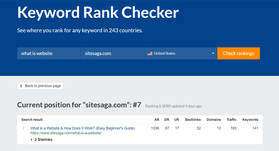Viewport: 279px width, 151px height.
Task: Expand the 2 Sitelinks disclosure triangle
Action: (32, 140)
